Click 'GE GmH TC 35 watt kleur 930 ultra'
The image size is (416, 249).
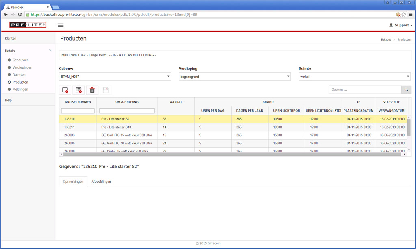pyautogui.click(x=127, y=135)
